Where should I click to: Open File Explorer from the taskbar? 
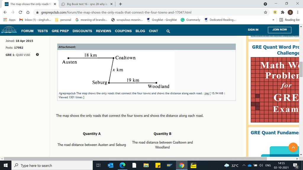146,165
